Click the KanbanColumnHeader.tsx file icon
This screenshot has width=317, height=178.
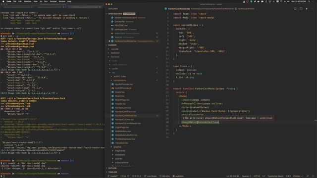tap(112, 123)
